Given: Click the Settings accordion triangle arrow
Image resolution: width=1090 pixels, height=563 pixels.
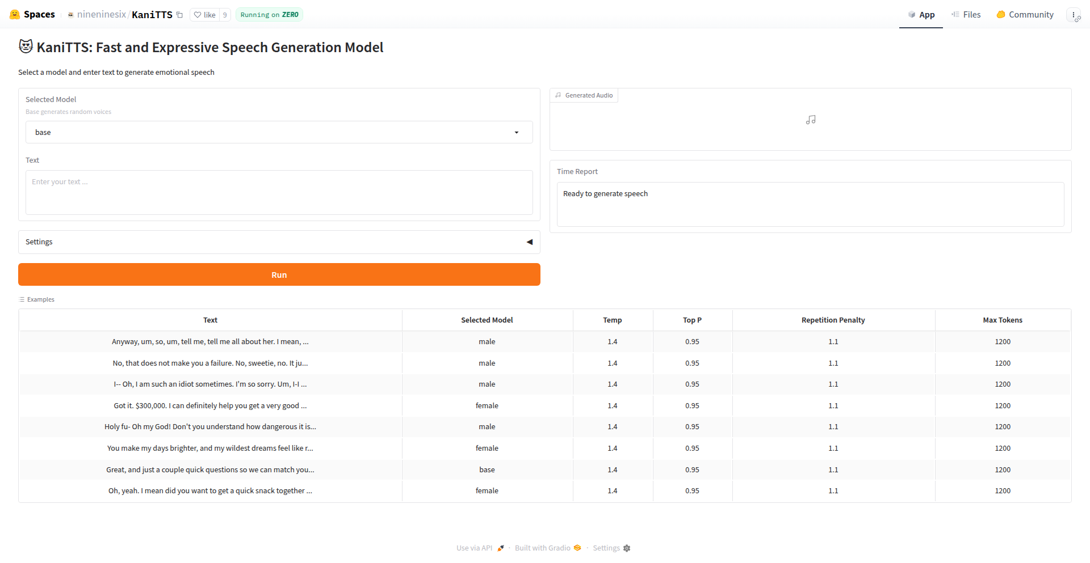Looking at the screenshot, I should click(x=530, y=242).
